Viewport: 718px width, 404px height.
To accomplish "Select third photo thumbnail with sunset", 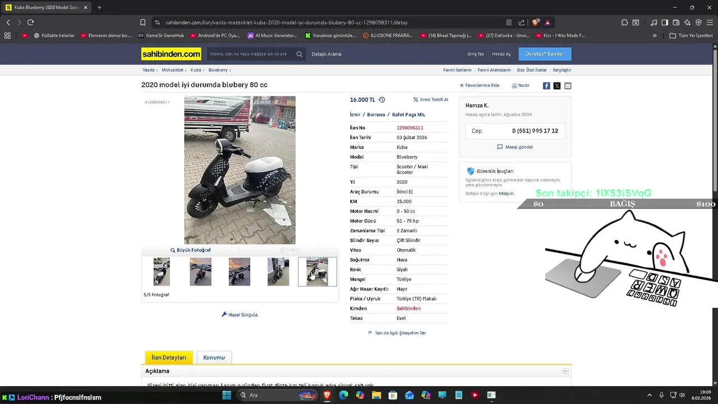I will coord(240,272).
